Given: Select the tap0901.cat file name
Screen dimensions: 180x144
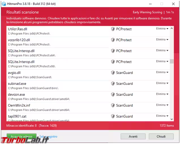Looking at the screenshot, I should click(17, 116).
